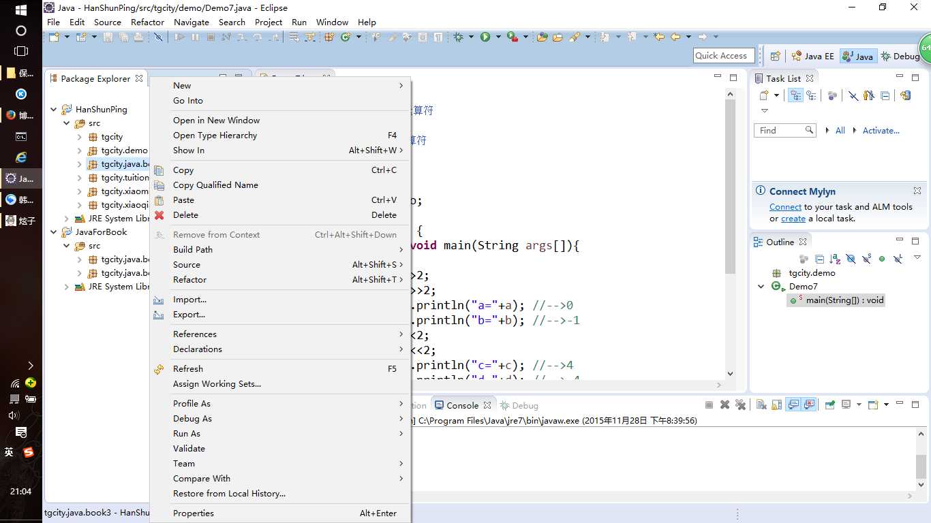Open Display Selected Console dropdown
The width and height of the screenshot is (931, 523).
[x=859, y=405]
